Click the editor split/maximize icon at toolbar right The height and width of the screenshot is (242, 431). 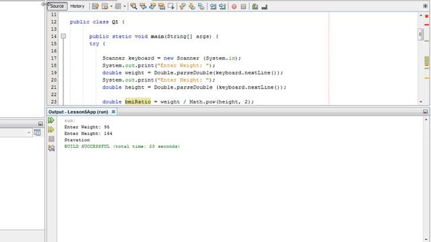pos(425,6)
